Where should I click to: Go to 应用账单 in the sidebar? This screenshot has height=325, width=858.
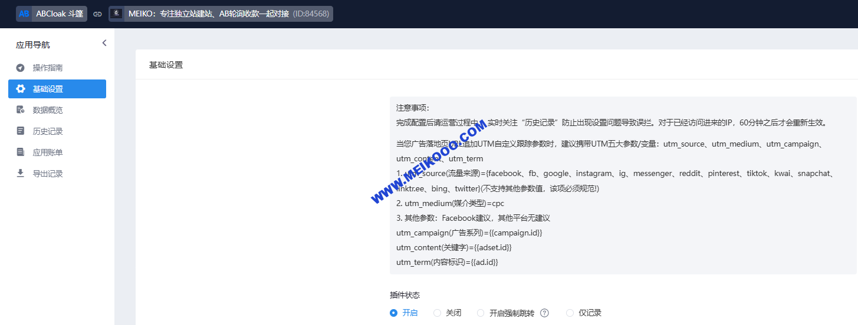(x=48, y=152)
